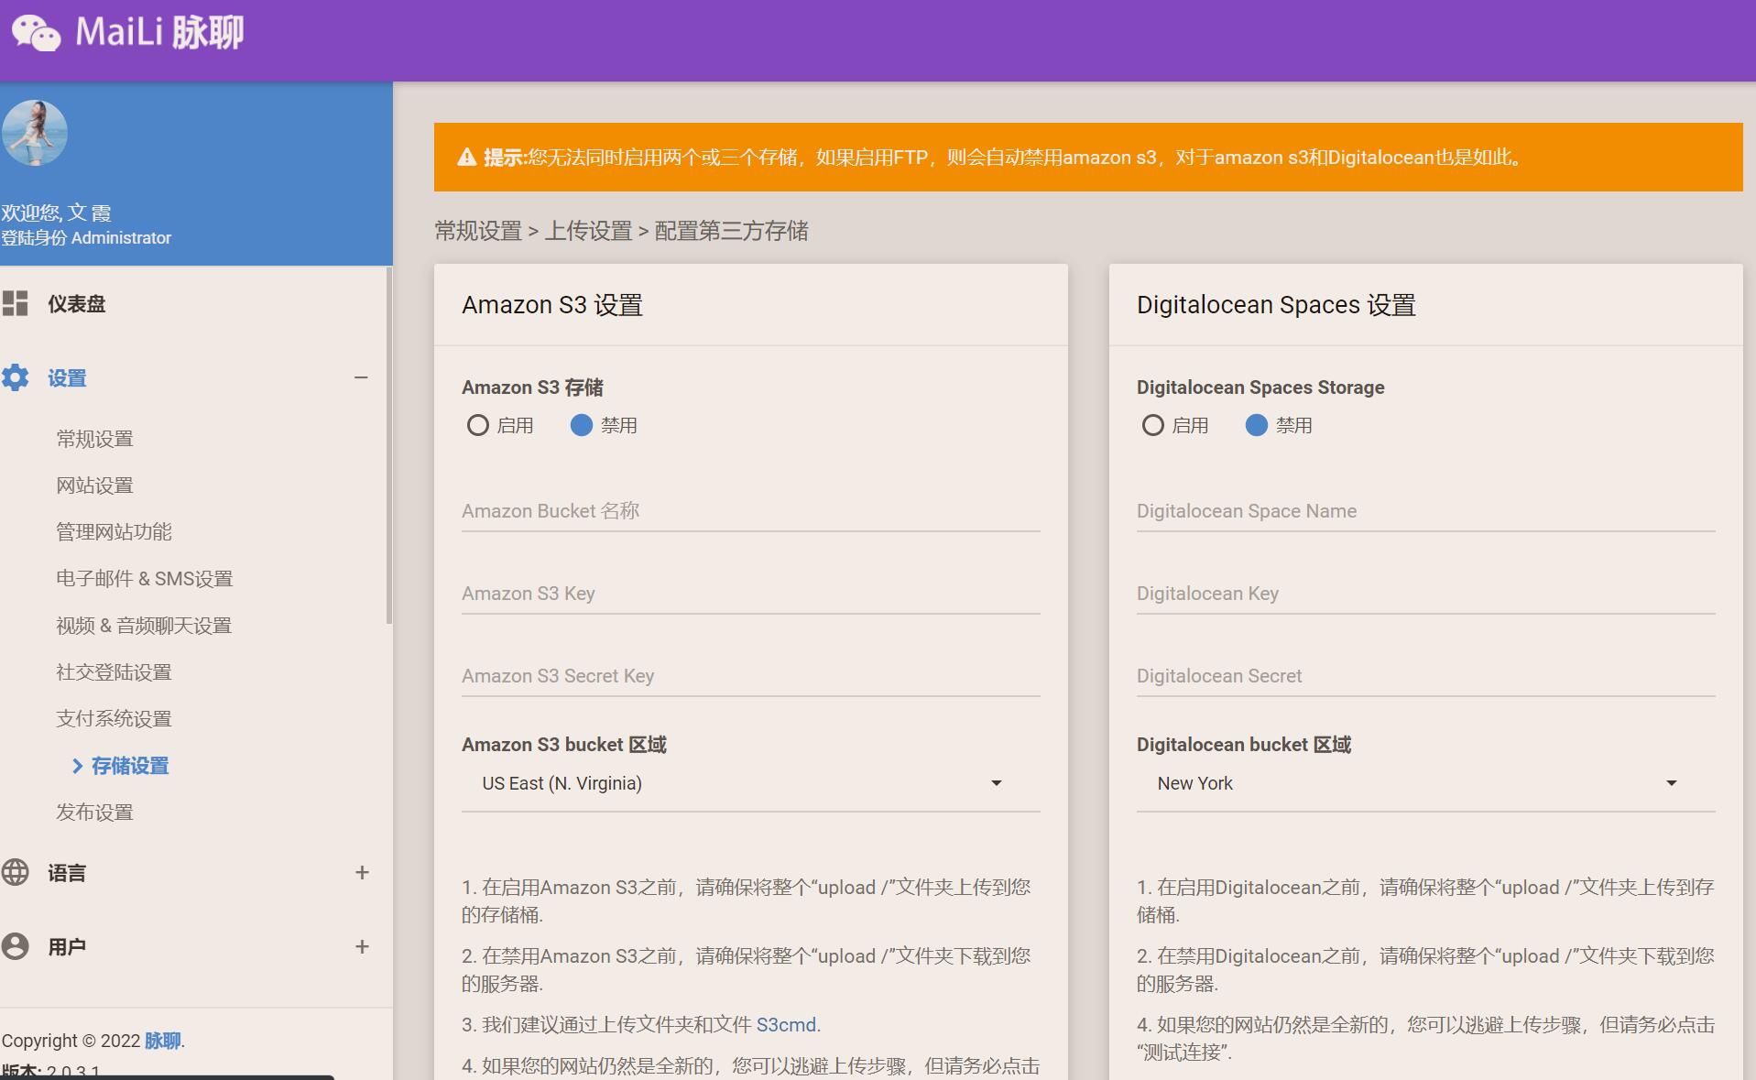The width and height of the screenshot is (1756, 1080).
Task: Click 'Digitalocean bucket 区域' label
Action: pyautogui.click(x=1244, y=745)
